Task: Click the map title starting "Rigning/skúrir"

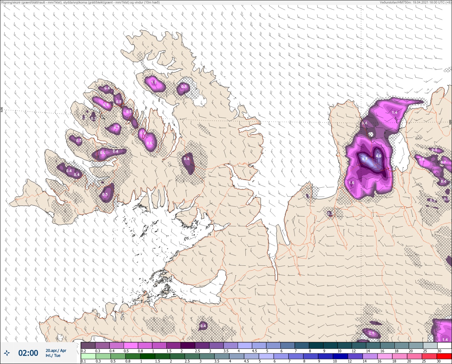Action: tap(81, 2)
